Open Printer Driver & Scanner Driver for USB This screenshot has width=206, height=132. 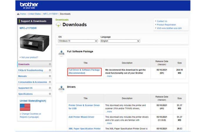(x=84, y=107)
